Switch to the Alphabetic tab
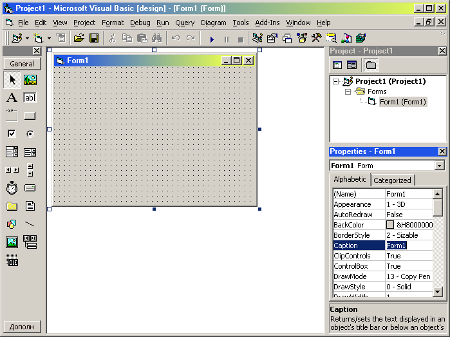450x337 pixels. pos(350,179)
